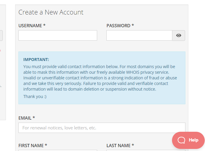Click the FIRST NAME label

click(33, 146)
